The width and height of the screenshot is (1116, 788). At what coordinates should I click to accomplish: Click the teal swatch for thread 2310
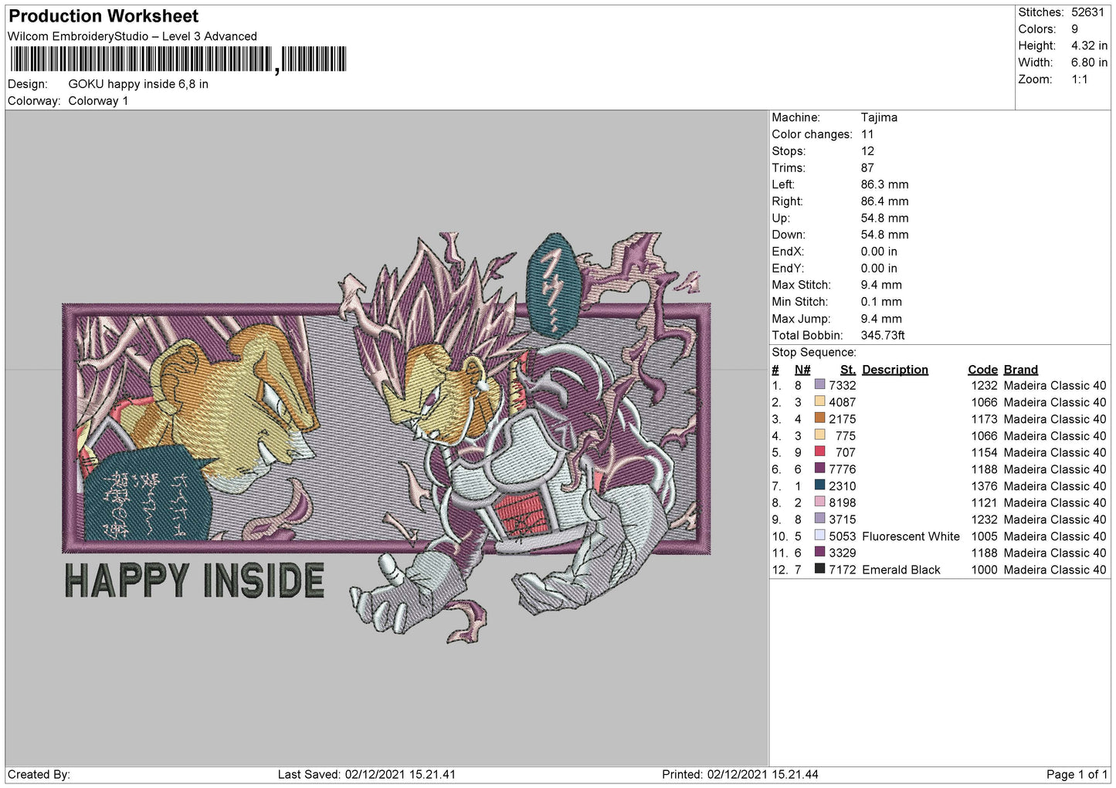[819, 486]
